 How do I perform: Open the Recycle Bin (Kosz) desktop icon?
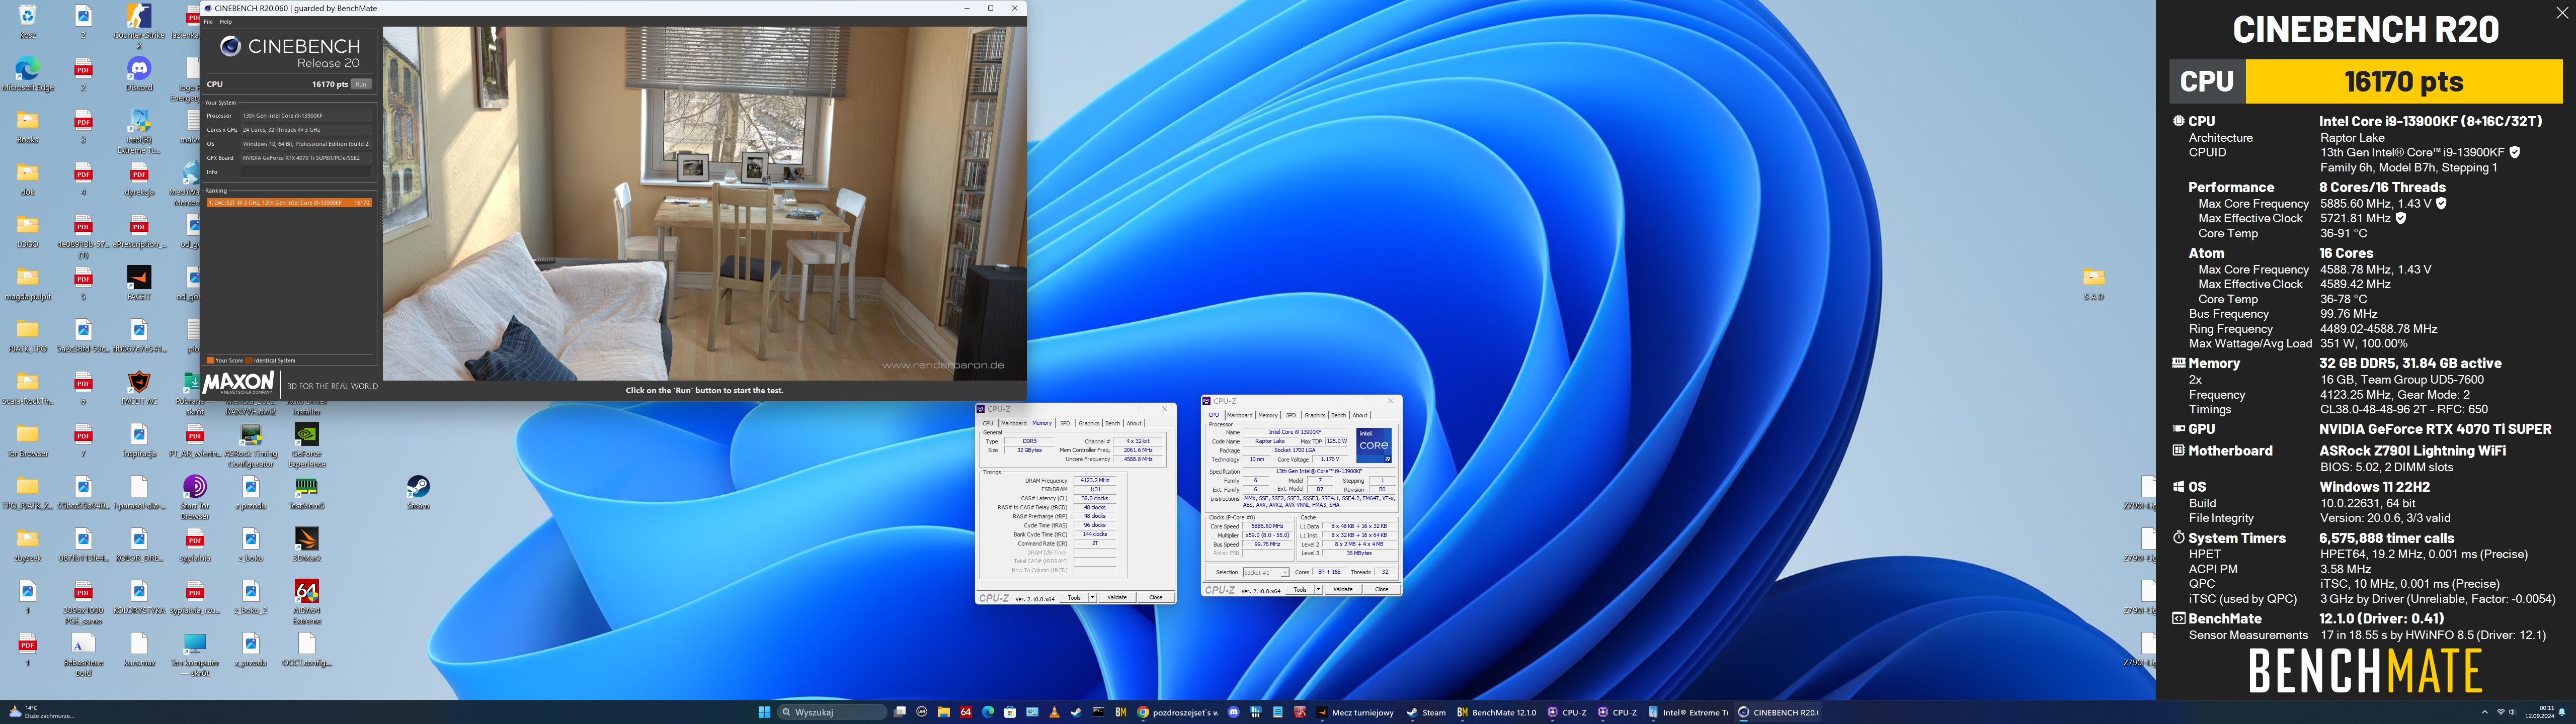point(27,22)
